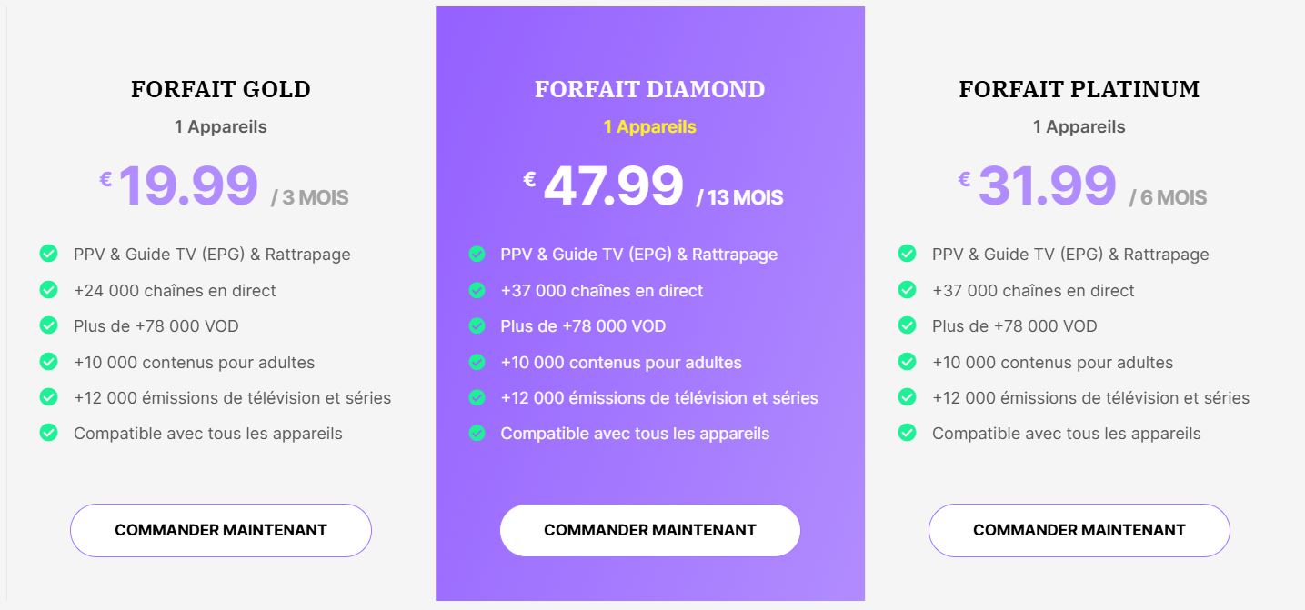Click the FORFAIT DIAMOND title
The image size is (1305, 610).
pos(650,89)
